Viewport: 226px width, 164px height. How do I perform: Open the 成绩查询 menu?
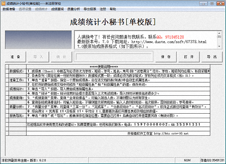pyautogui.click(x=58, y=9)
